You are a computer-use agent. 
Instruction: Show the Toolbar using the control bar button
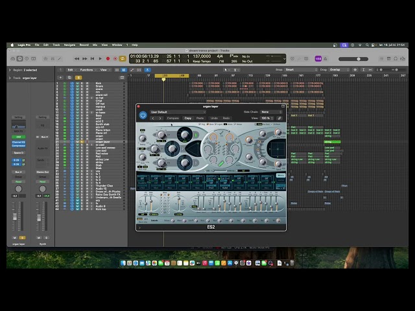pyautogui.click(x=34, y=59)
